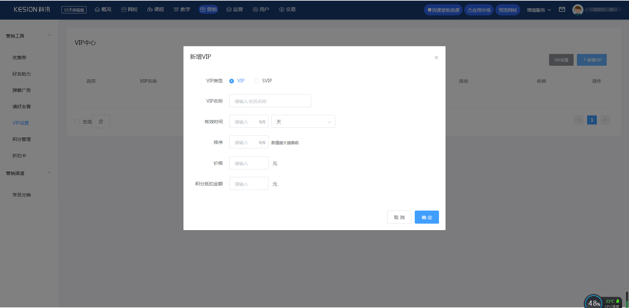Focus the 排序 input field
The width and height of the screenshot is (629, 308).
pyautogui.click(x=249, y=142)
